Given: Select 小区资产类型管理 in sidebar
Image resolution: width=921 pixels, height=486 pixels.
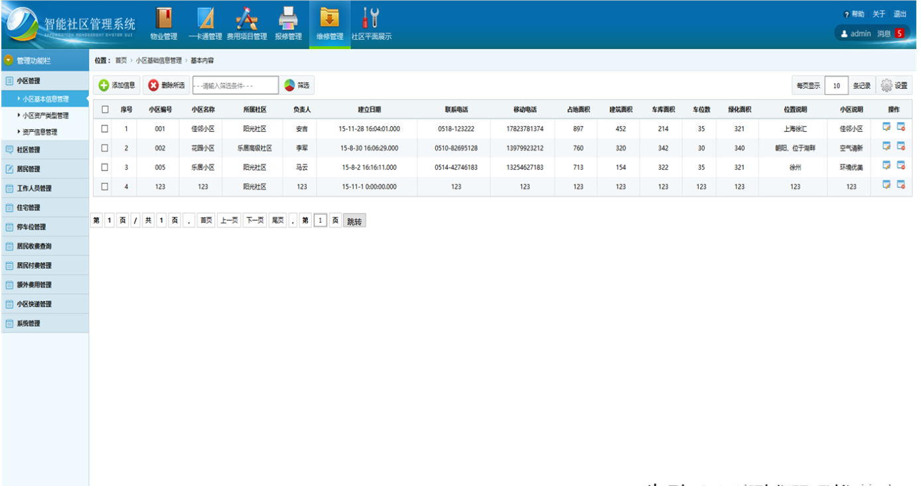Looking at the screenshot, I should [x=45, y=115].
